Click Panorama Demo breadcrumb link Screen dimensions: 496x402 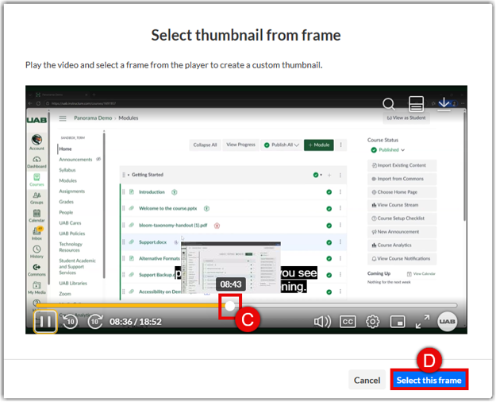click(93, 118)
